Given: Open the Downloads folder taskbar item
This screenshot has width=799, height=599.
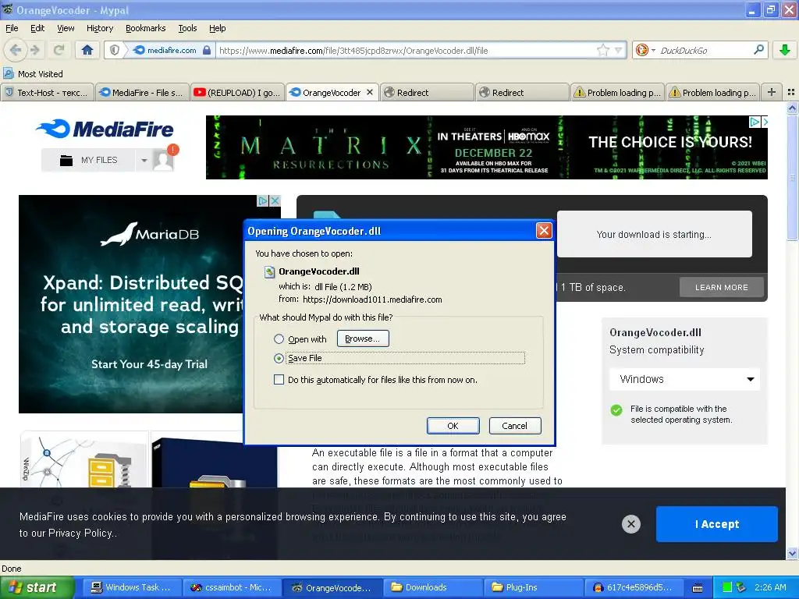Looking at the screenshot, I should [432, 587].
